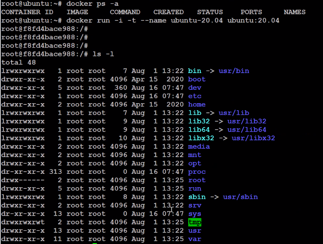Viewport: 323px width, 244px height.
Task: Click the 'sbin' symlink name
Action: (x=197, y=197)
